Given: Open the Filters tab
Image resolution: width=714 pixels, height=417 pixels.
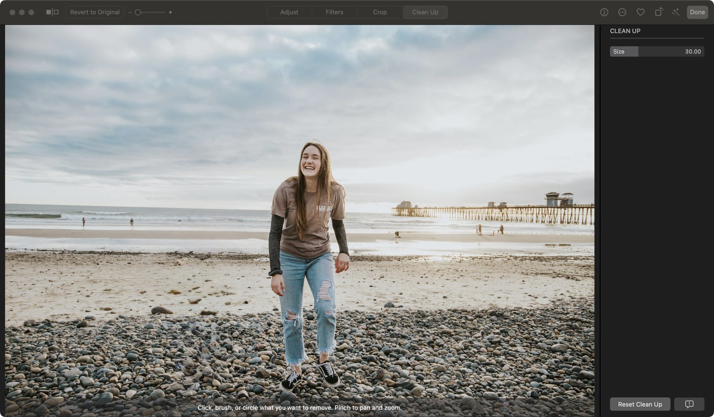Looking at the screenshot, I should (334, 12).
